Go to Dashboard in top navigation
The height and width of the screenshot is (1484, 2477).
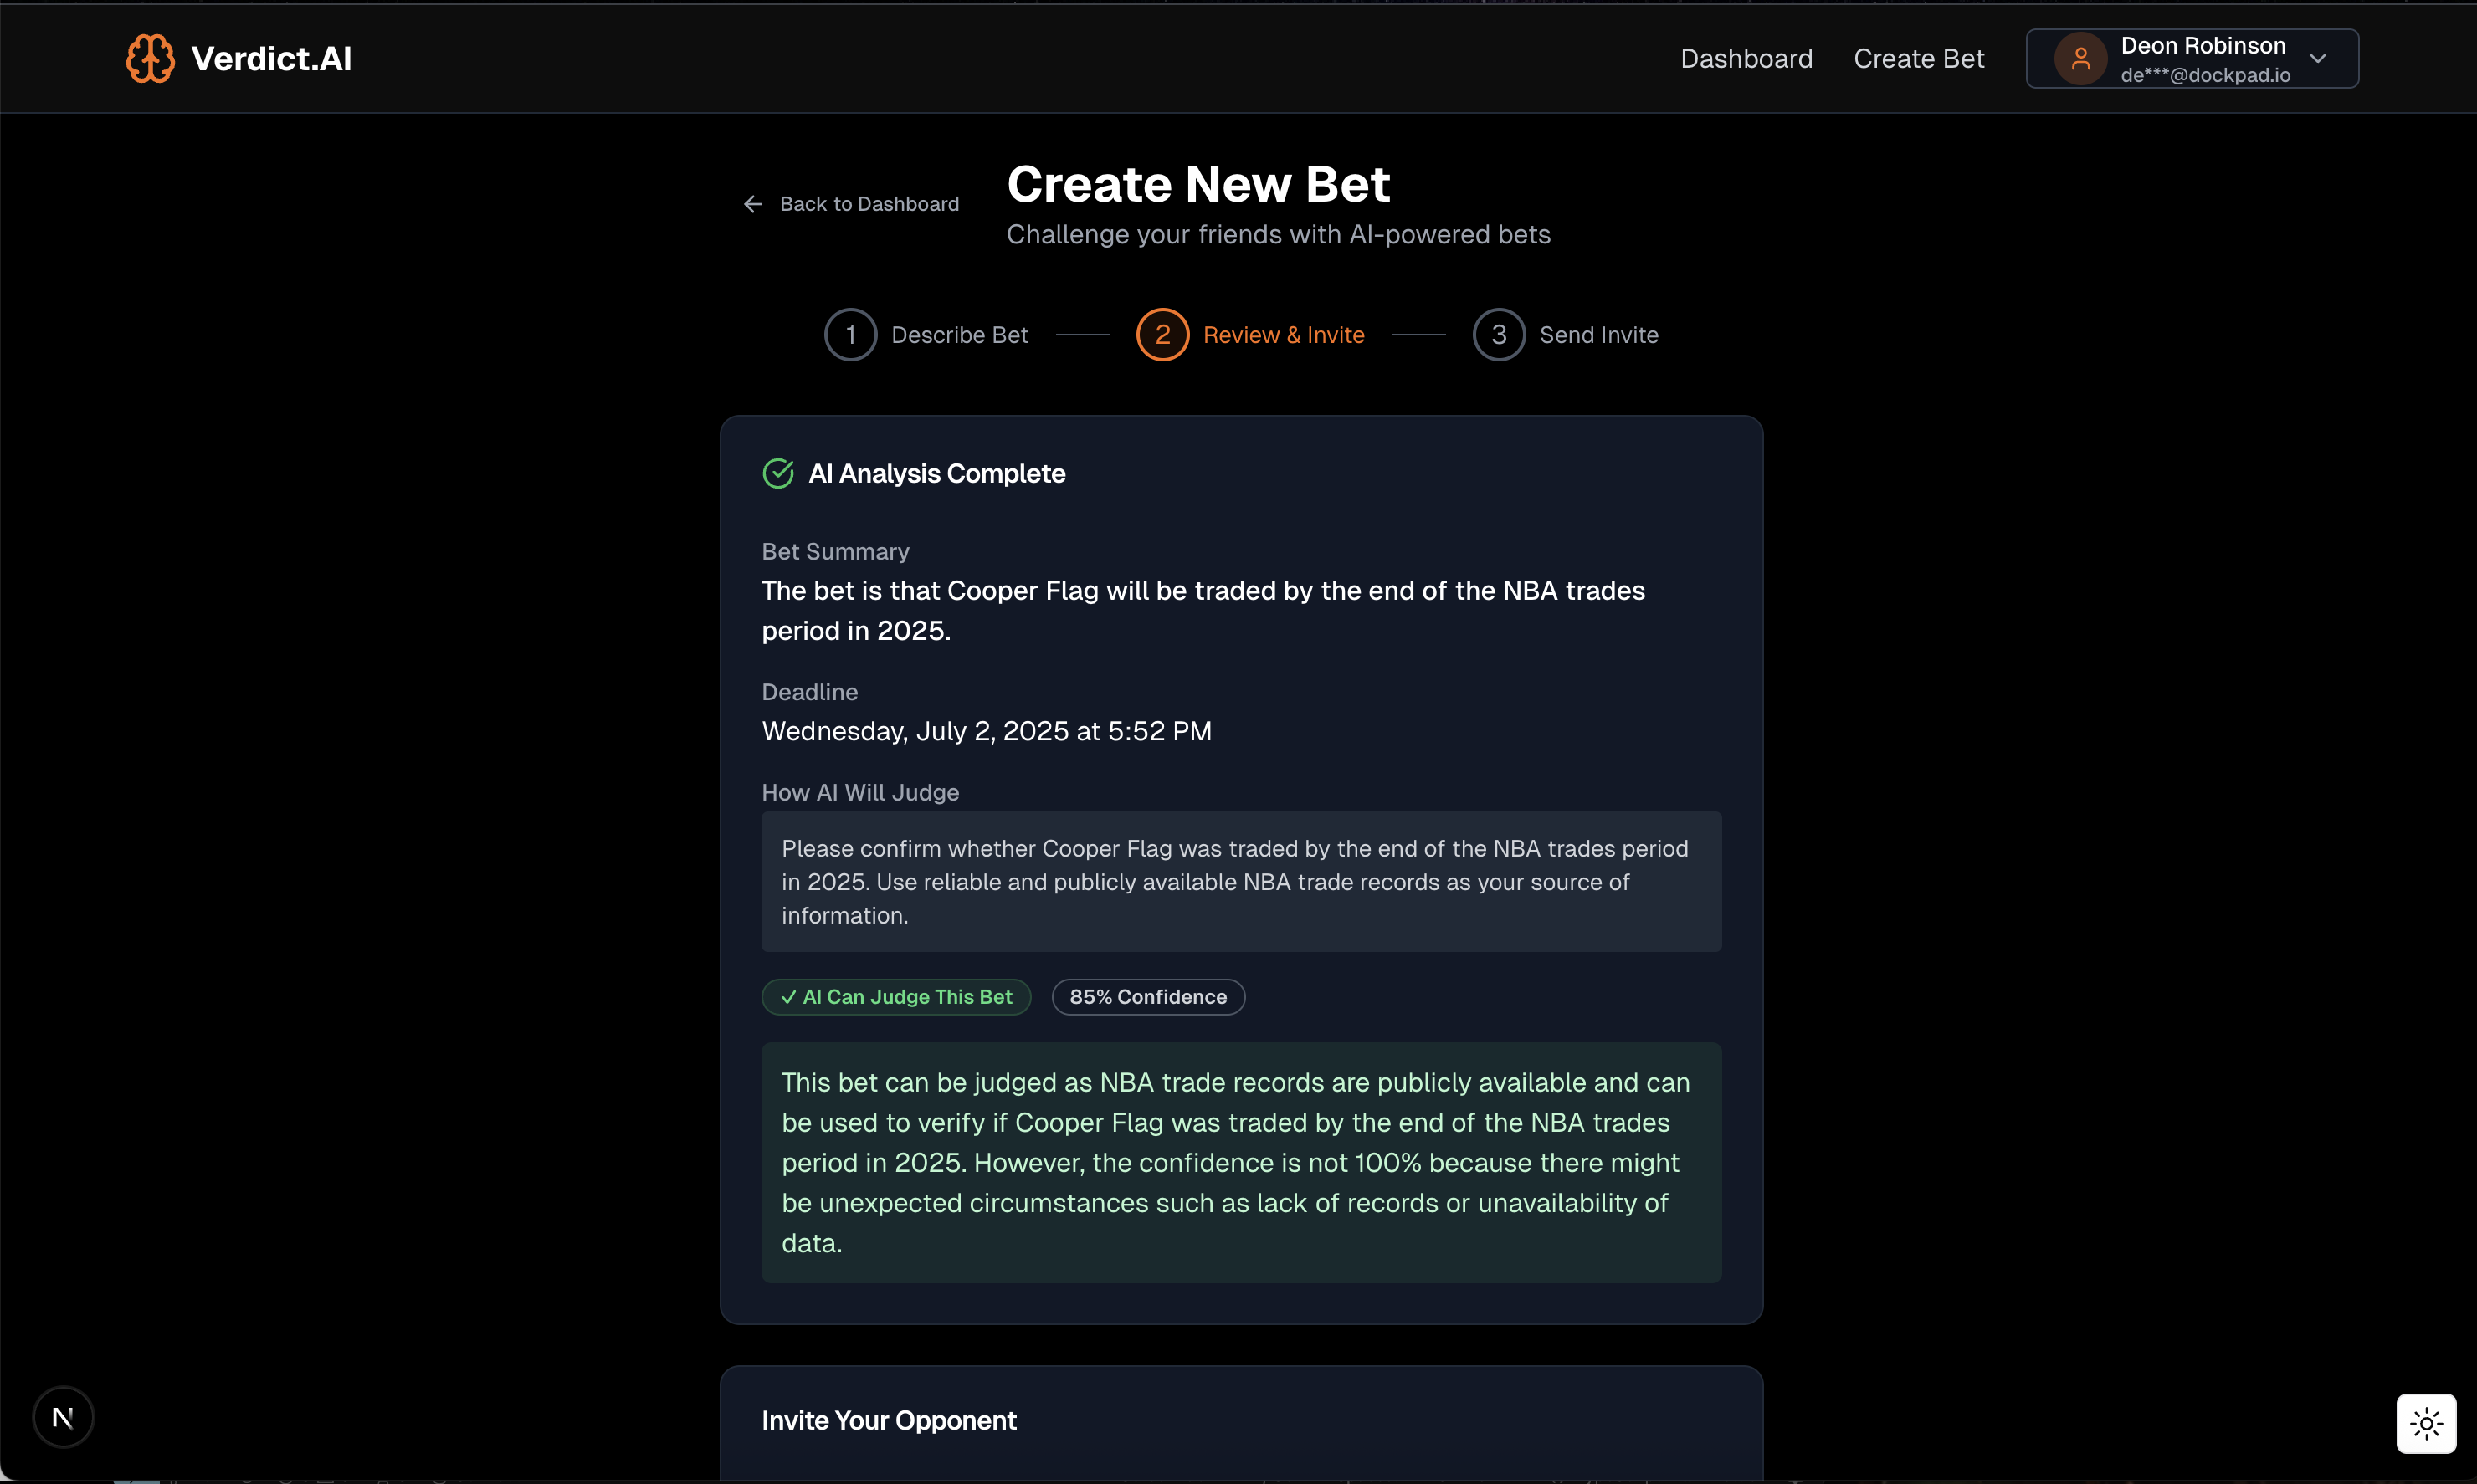pyautogui.click(x=1746, y=59)
